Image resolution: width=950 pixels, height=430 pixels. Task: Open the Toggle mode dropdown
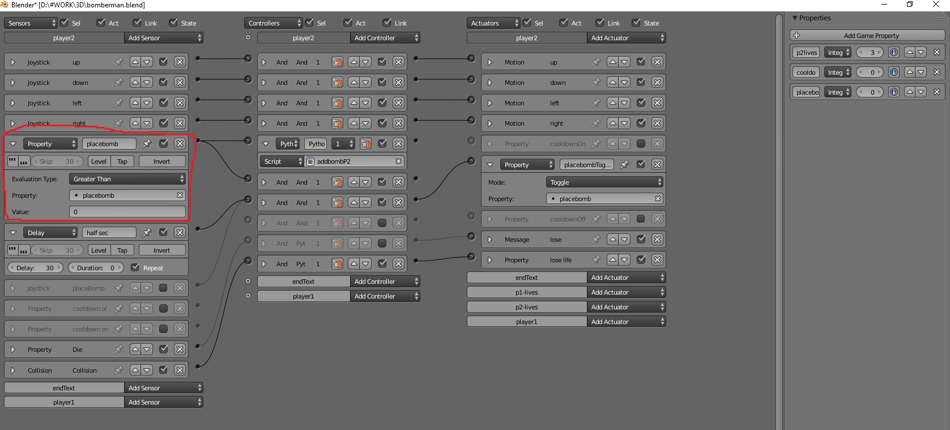click(604, 182)
